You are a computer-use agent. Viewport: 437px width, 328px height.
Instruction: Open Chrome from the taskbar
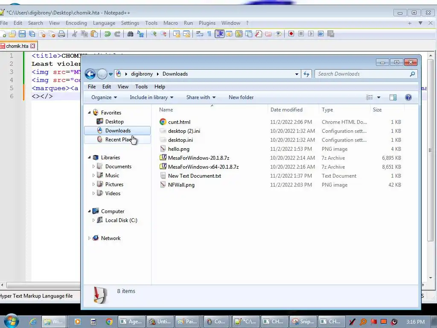click(109, 322)
